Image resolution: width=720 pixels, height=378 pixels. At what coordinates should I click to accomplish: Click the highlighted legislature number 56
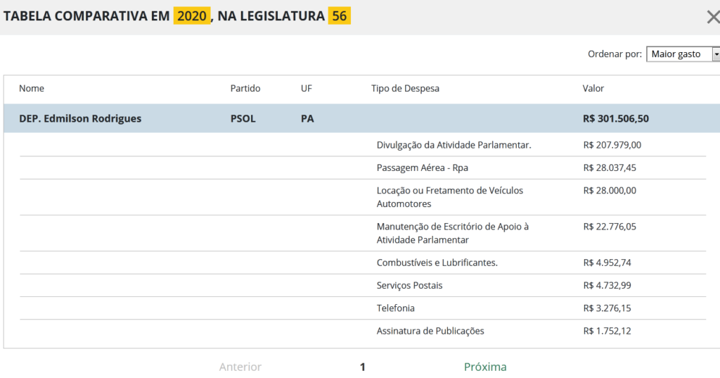pyautogui.click(x=340, y=16)
